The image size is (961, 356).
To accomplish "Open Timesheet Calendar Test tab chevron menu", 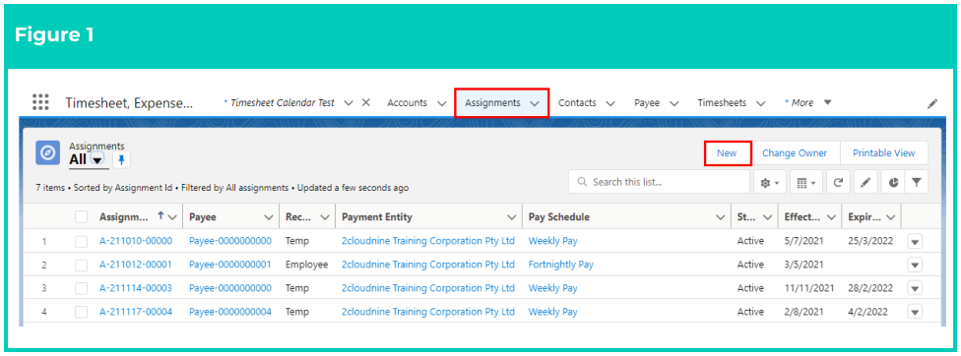I will click(349, 102).
